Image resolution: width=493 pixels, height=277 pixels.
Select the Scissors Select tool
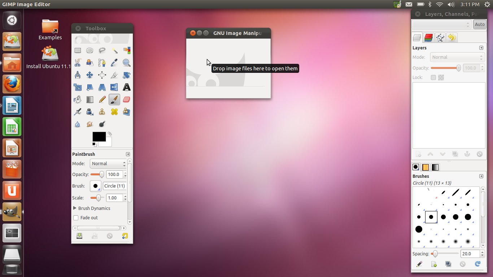coord(78,63)
